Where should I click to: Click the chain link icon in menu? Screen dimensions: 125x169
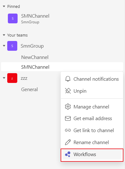(x=68, y=130)
